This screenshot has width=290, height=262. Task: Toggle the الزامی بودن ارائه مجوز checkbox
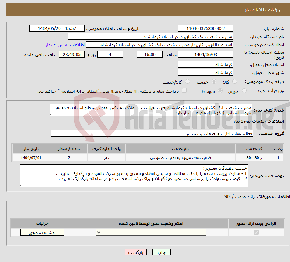(256, 232)
